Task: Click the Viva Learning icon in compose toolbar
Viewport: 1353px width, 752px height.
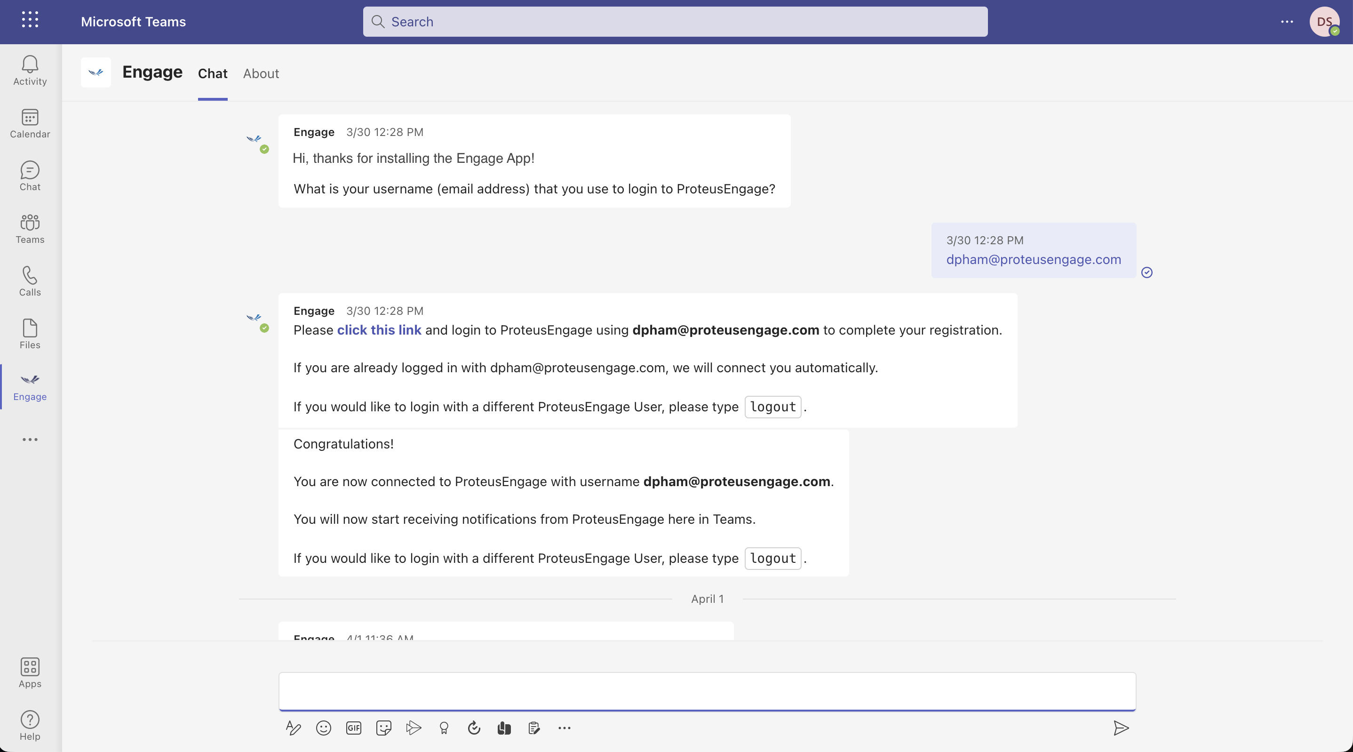Action: click(504, 728)
